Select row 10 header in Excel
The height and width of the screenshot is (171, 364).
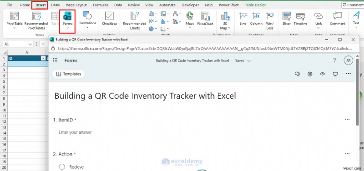(4, 110)
